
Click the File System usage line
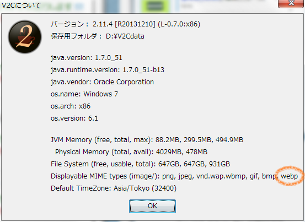[x=140, y=164]
